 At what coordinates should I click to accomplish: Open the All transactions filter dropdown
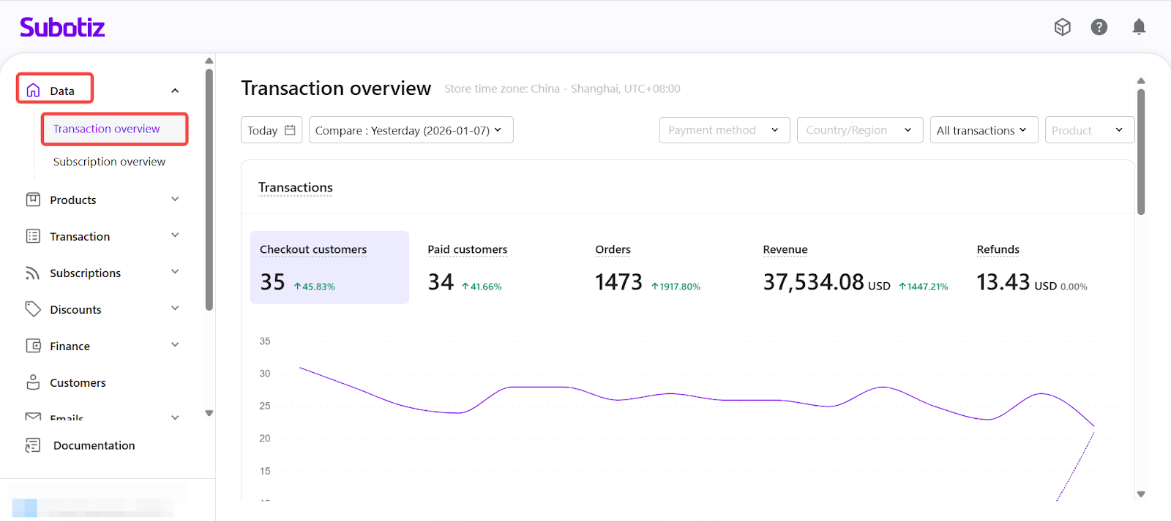[983, 130]
